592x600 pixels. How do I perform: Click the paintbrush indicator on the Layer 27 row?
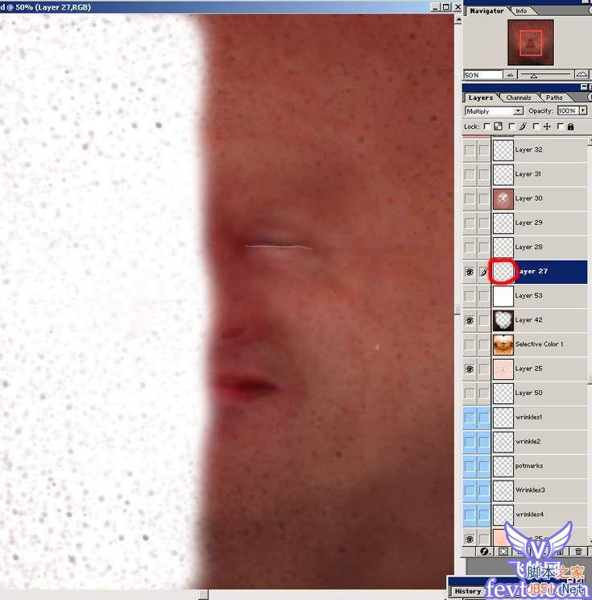tap(484, 272)
